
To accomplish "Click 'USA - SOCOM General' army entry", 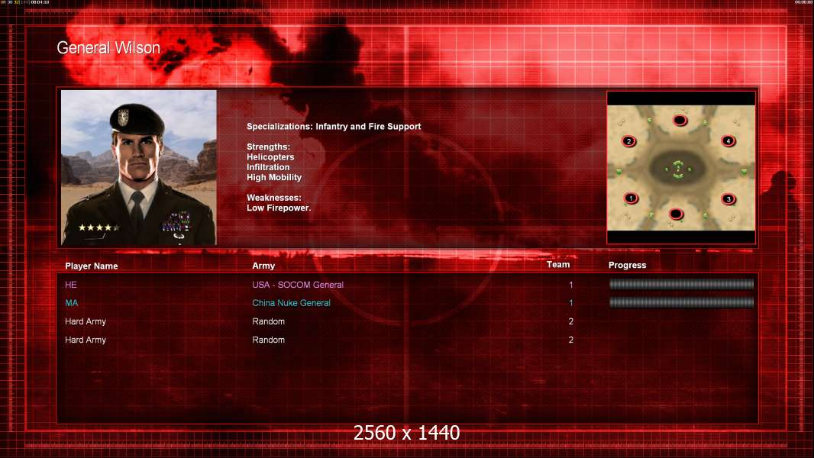I will [298, 285].
